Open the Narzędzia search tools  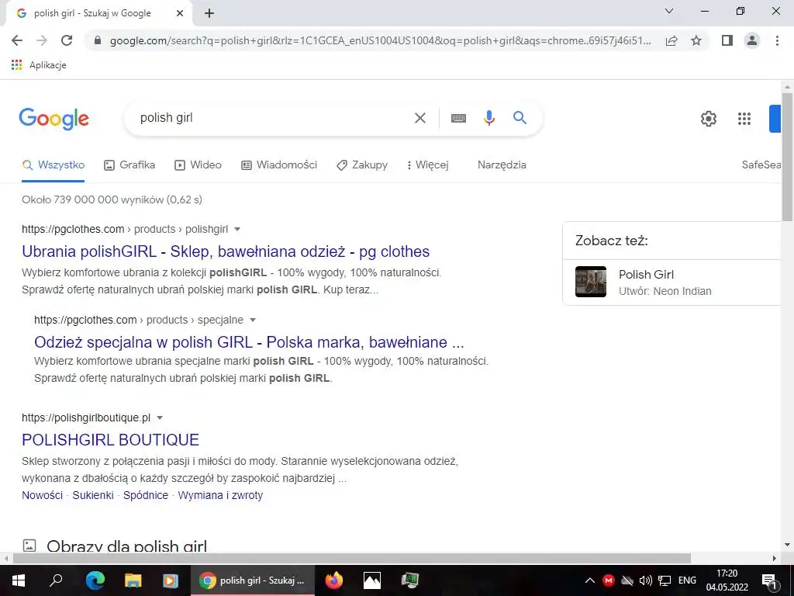(502, 165)
